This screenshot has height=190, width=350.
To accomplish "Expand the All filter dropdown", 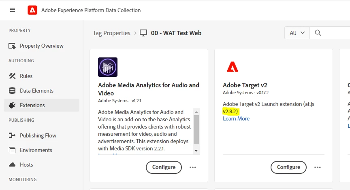I will (297, 33).
